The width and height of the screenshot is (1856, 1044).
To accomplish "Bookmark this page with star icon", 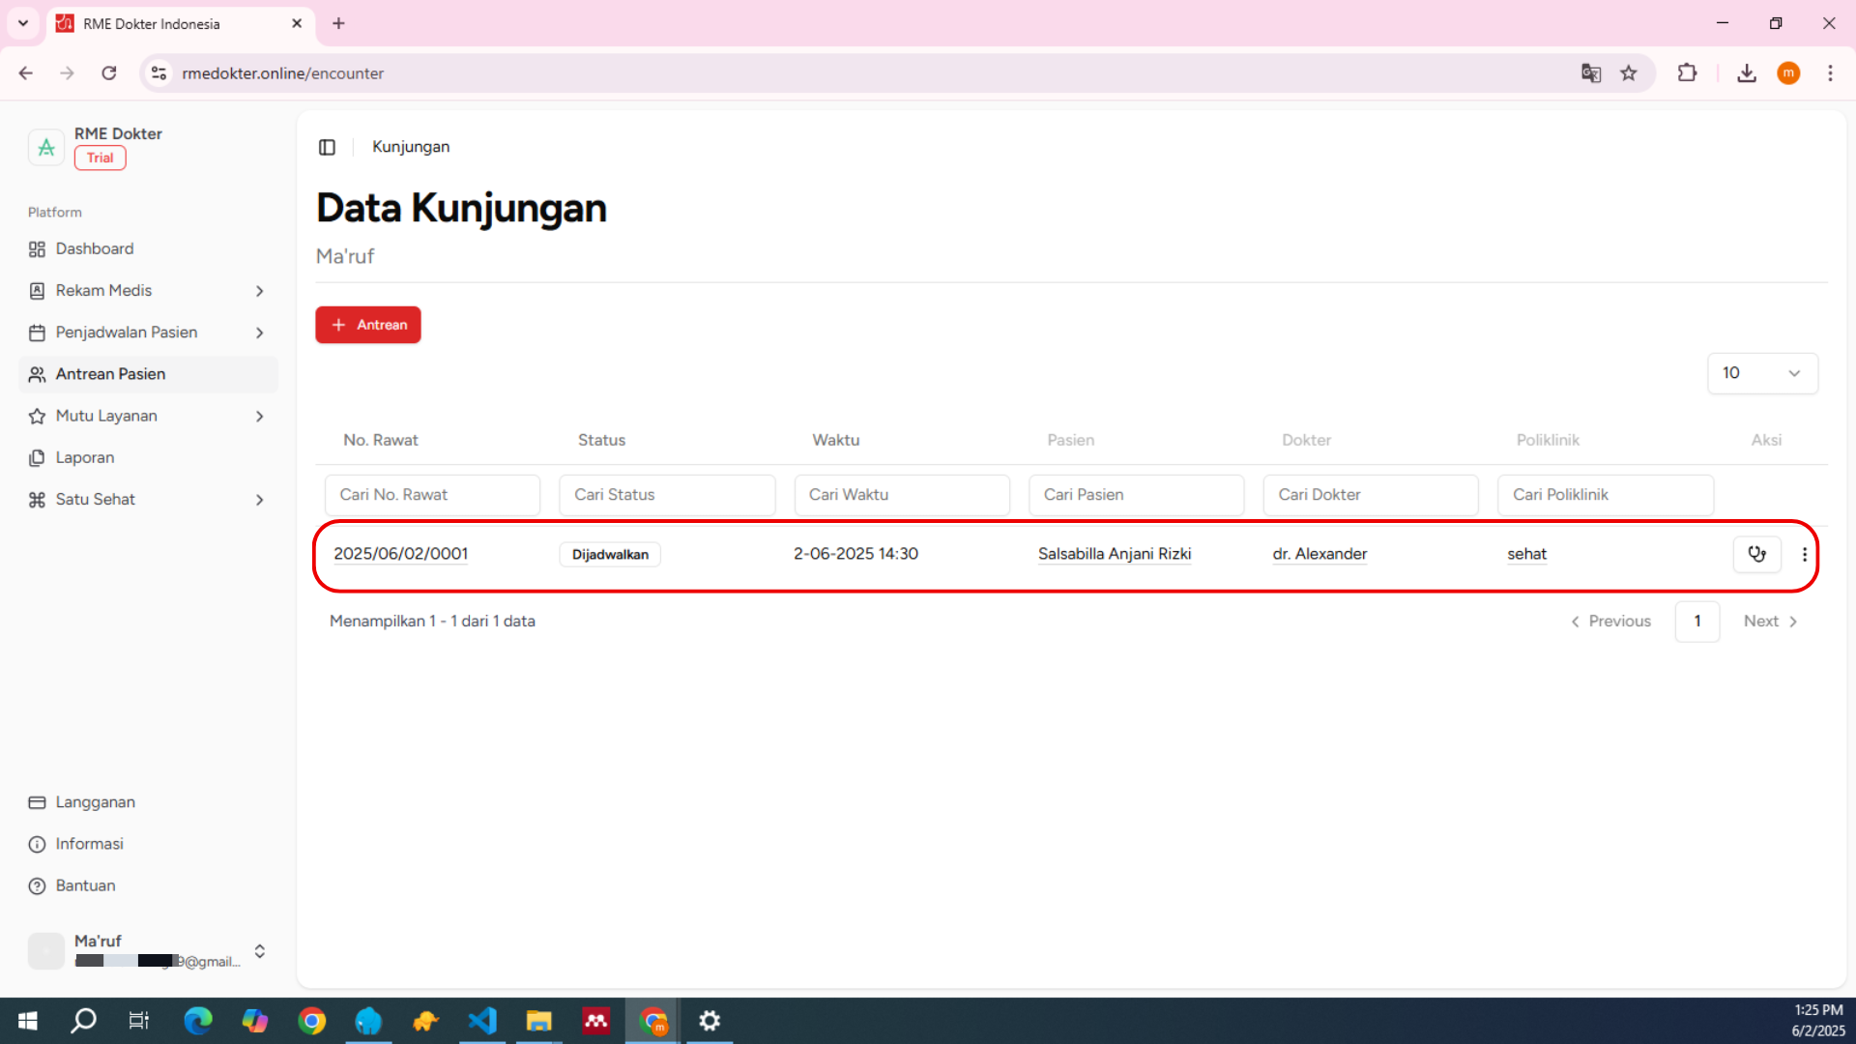I will point(1629,73).
